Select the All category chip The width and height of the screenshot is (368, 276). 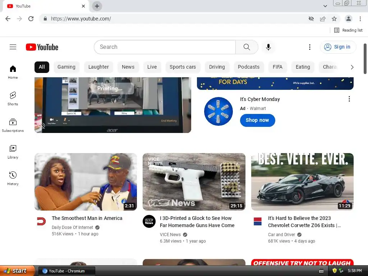[x=42, y=67]
